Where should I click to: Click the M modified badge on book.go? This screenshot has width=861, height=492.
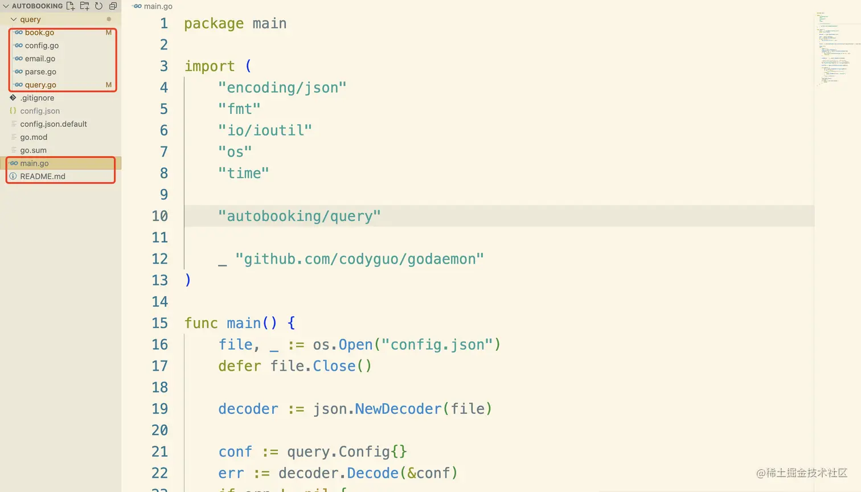coord(108,32)
